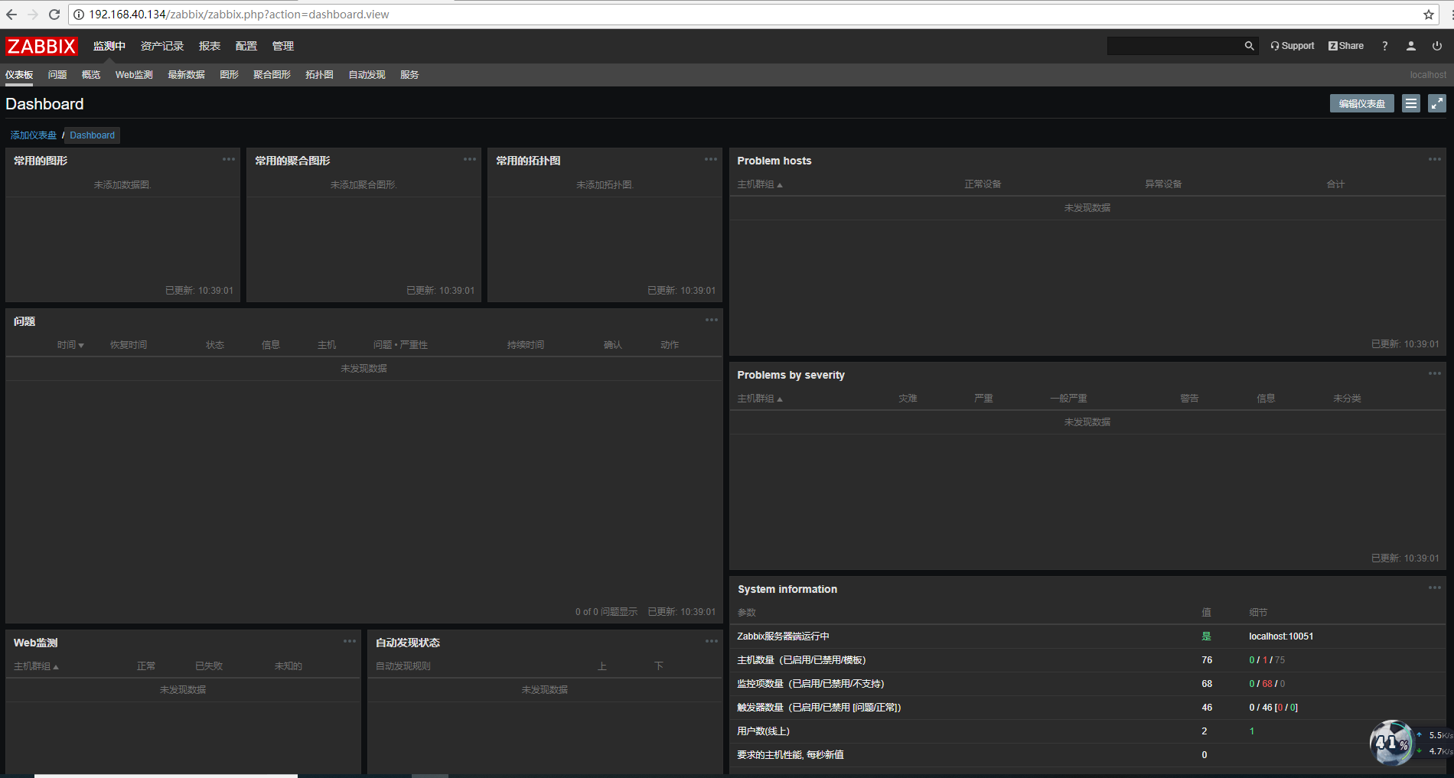This screenshot has width=1454, height=778.
Task: Open the 添加仪表盘 breadcrumb link
Action: pos(34,135)
